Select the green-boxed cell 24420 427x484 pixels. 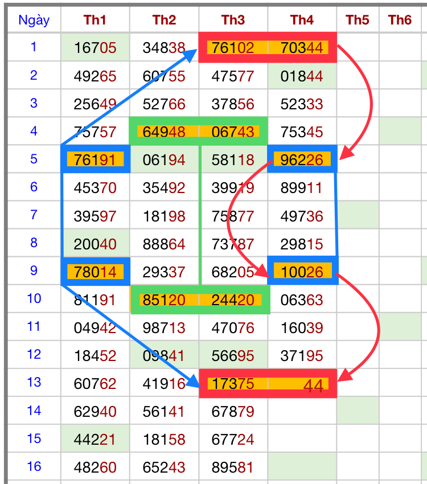click(x=233, y=300)
